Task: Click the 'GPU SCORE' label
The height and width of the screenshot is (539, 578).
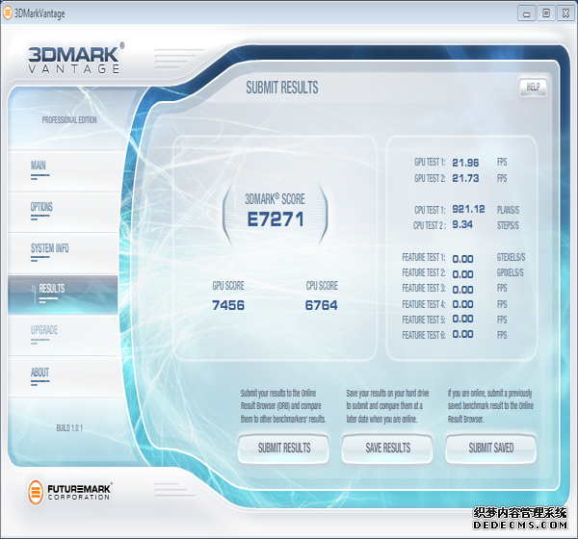Action: 228,286
